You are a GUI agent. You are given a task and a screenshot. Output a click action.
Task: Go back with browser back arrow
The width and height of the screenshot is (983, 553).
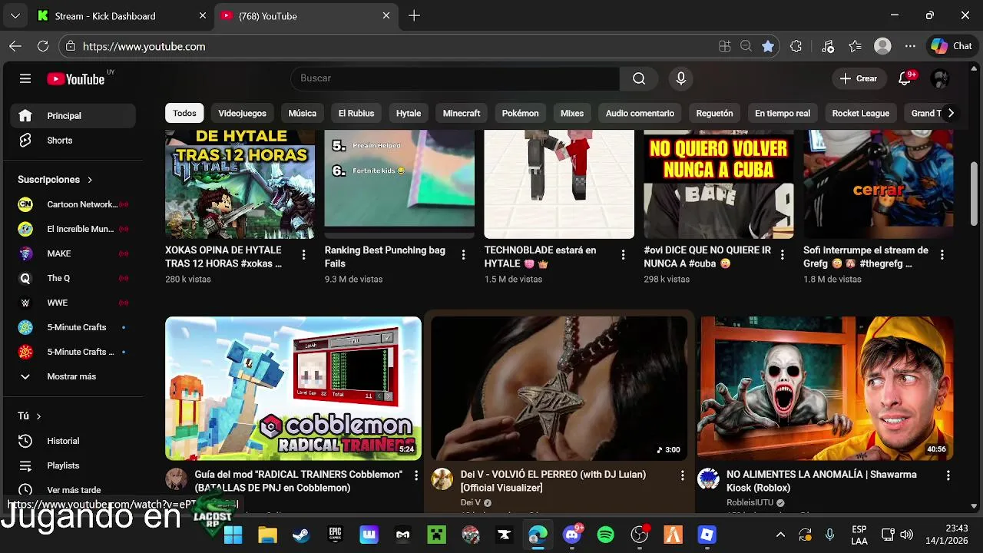point(15,46)
